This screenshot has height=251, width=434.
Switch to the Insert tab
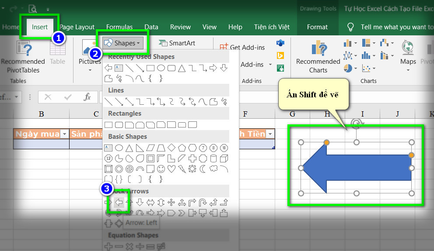(x=39, y=27)
